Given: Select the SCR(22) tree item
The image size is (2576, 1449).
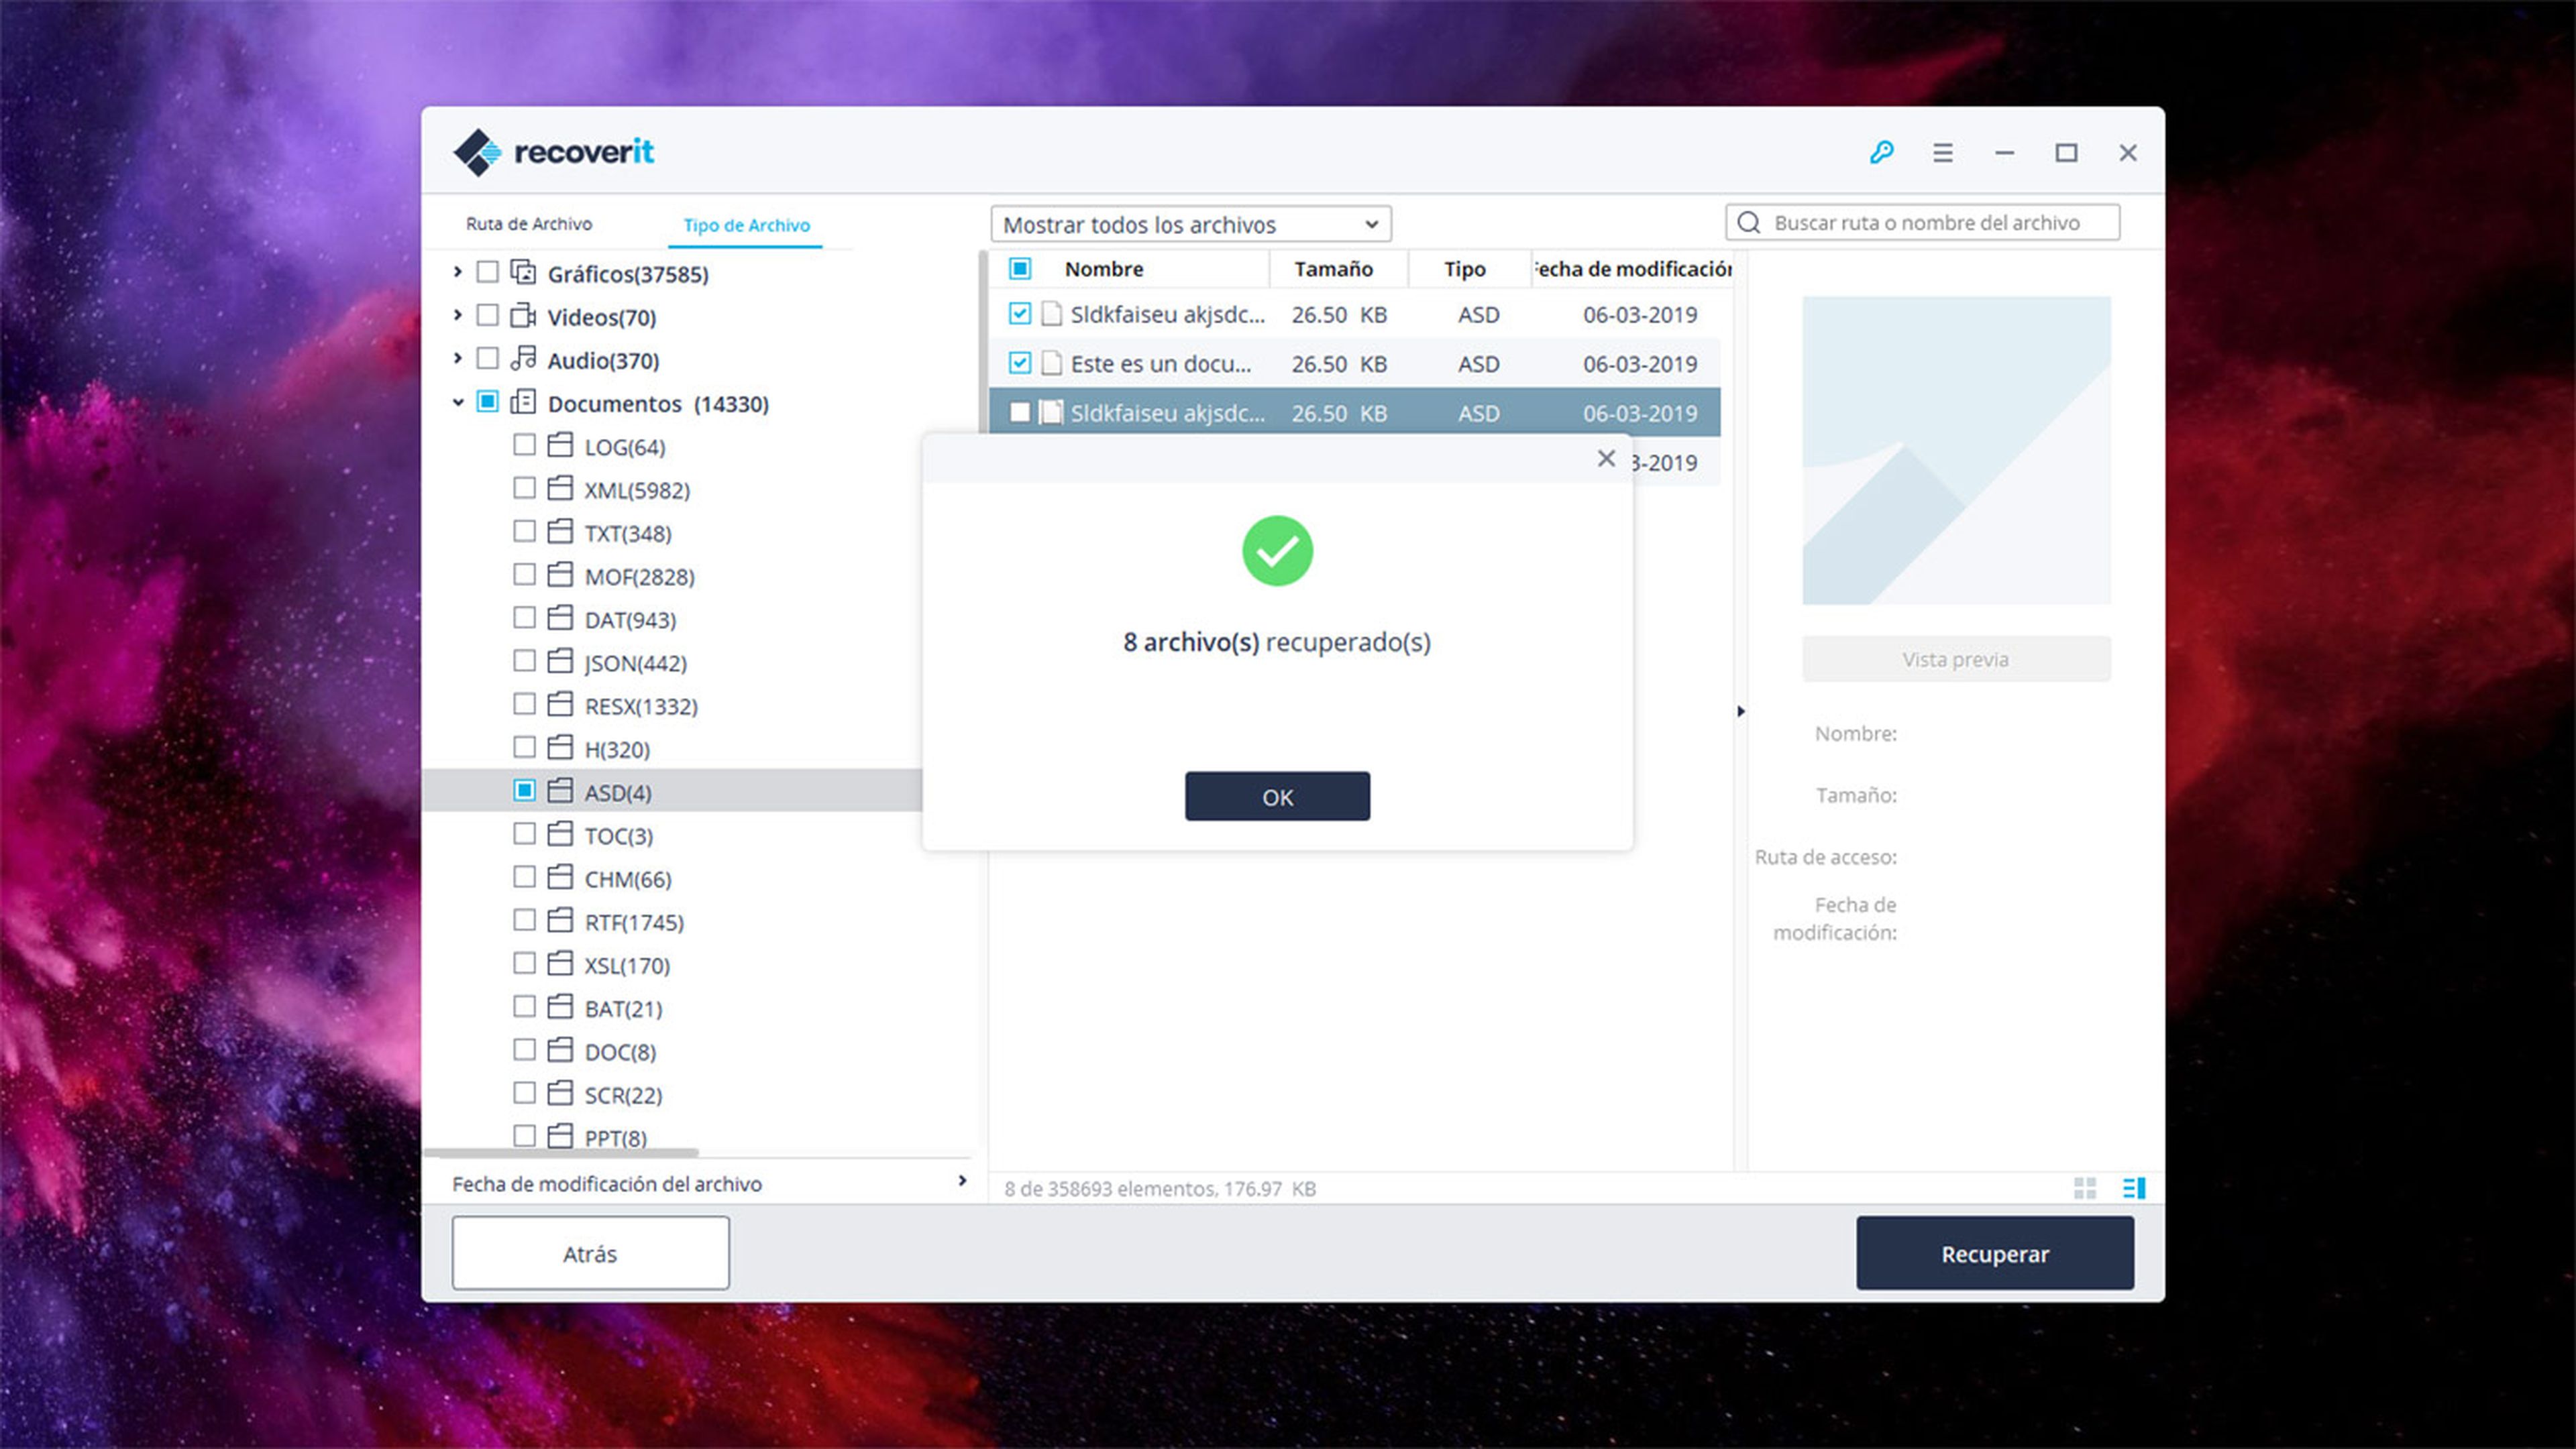Looking at the screenshot, I should pos(622,1095).
